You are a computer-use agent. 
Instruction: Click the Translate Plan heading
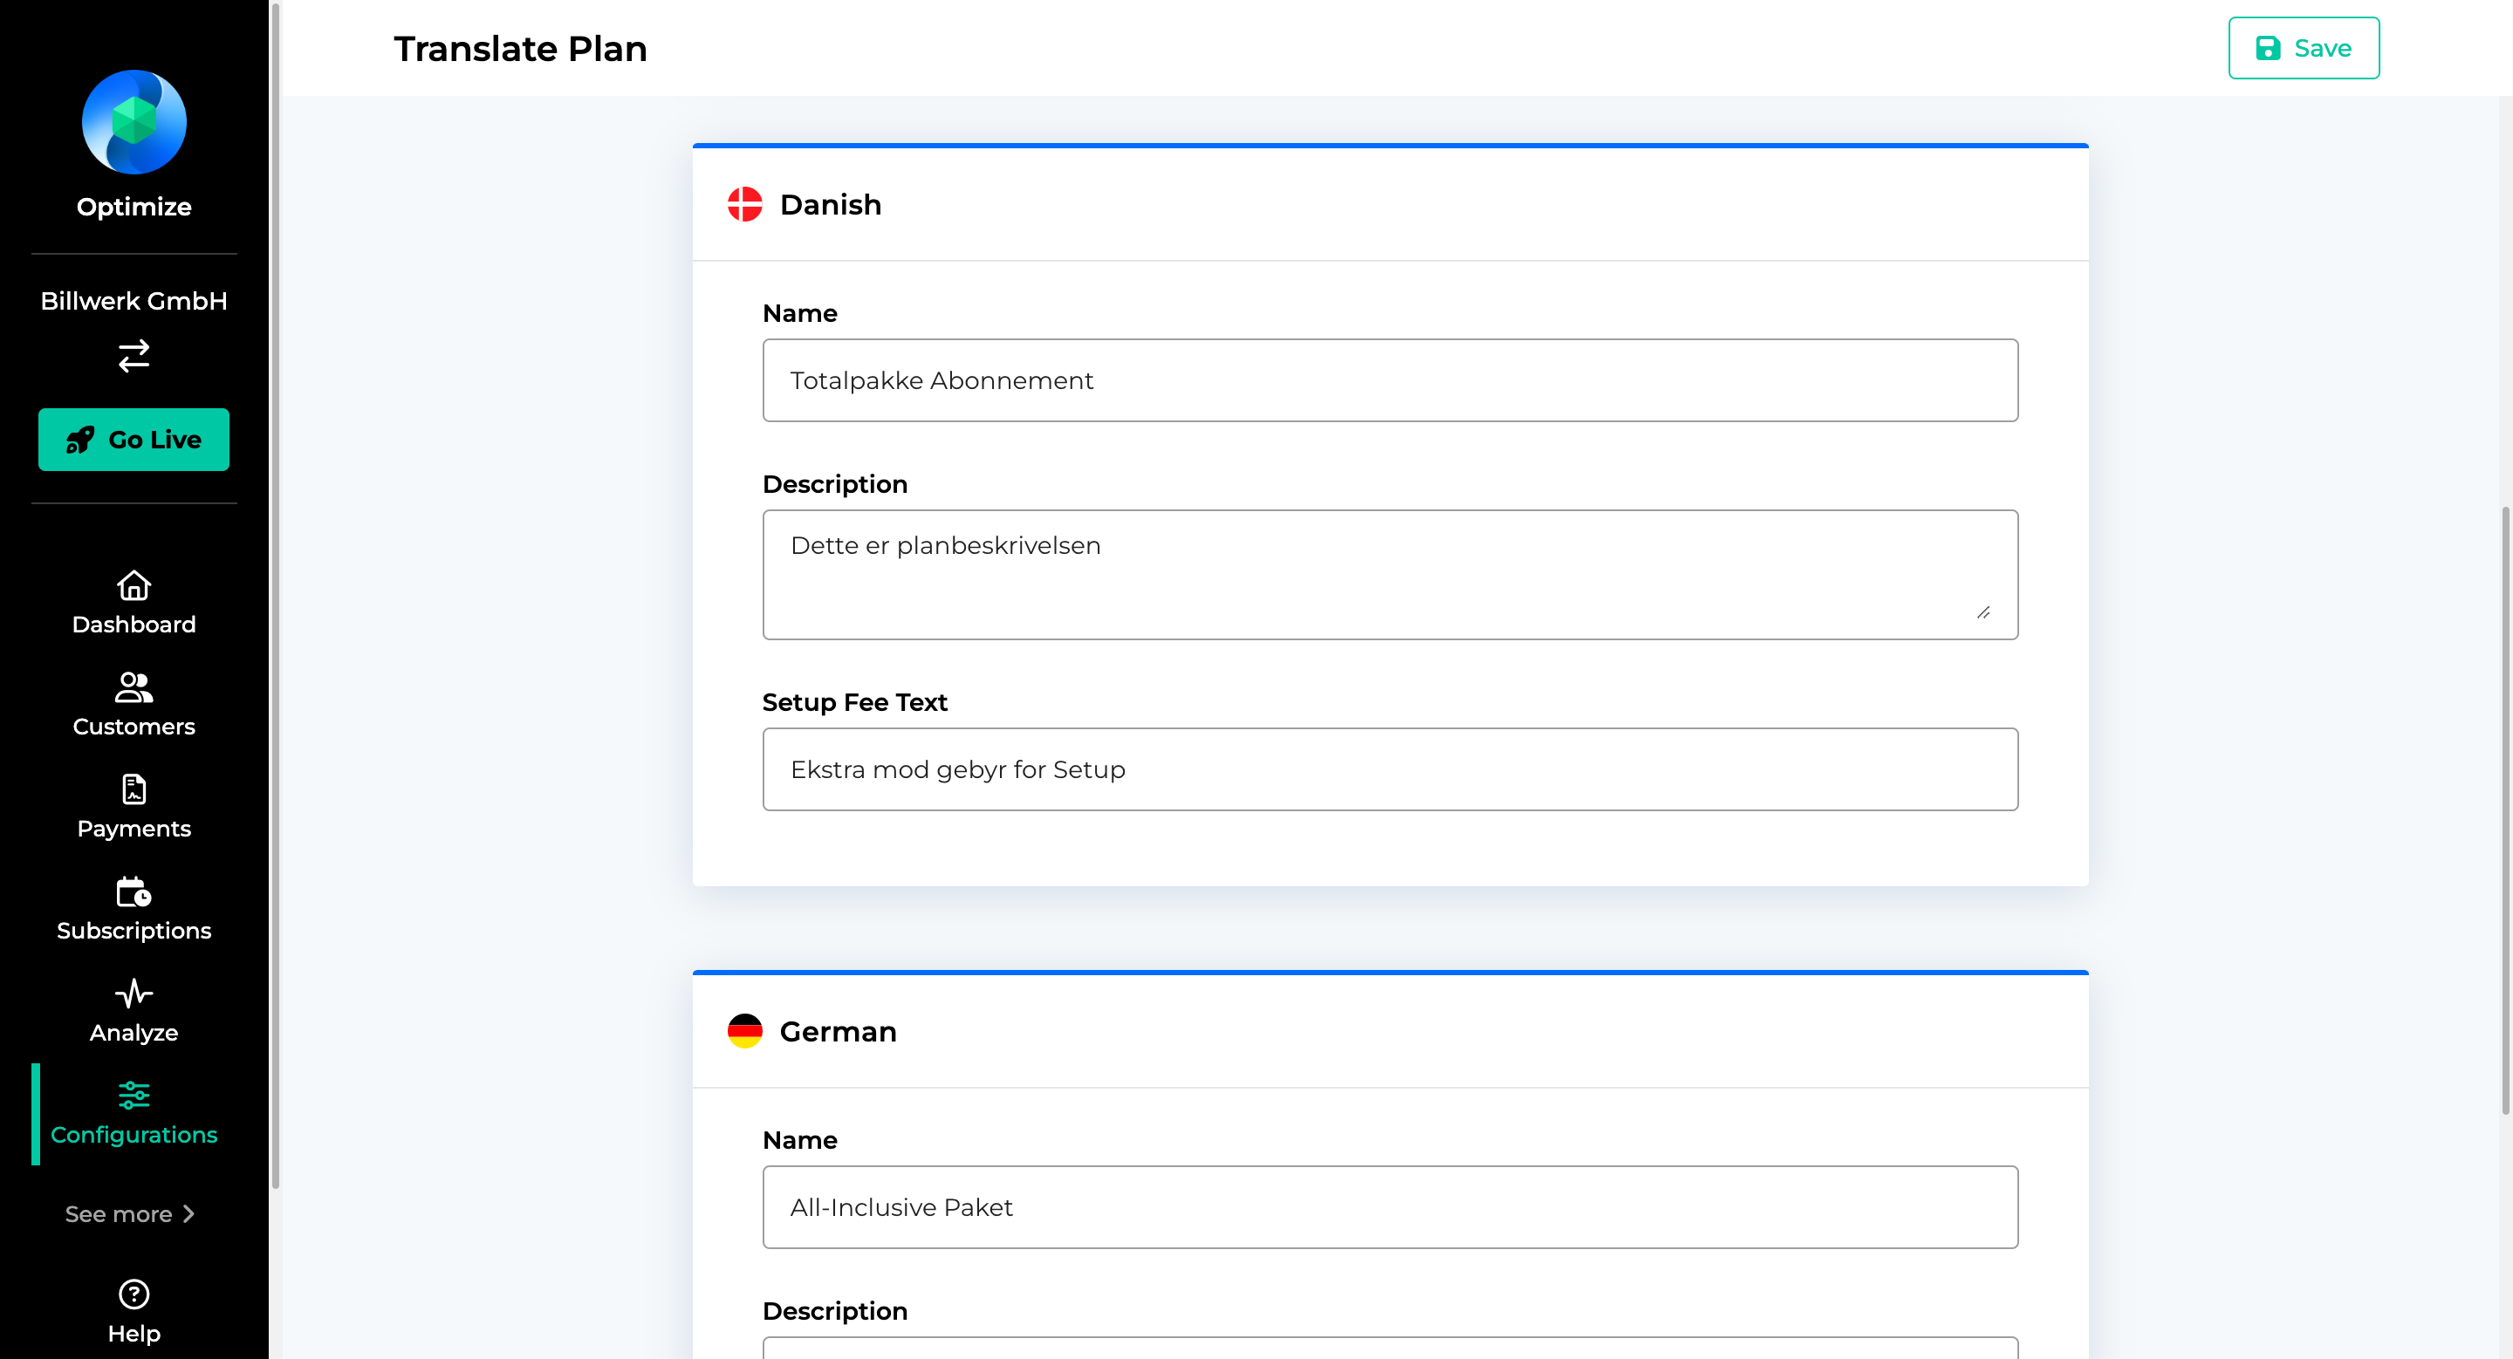tap(520, 49)
